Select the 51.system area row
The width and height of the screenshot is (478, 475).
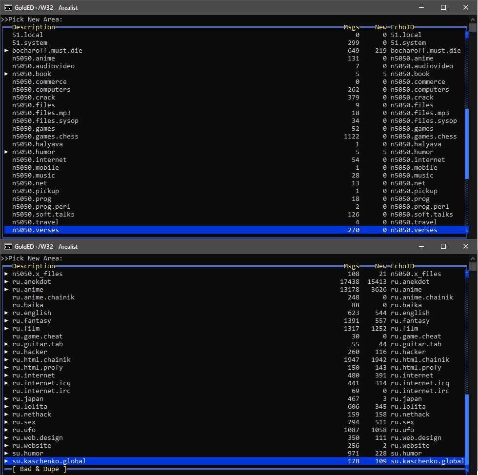pyautogui.click(x=235, y=43)
